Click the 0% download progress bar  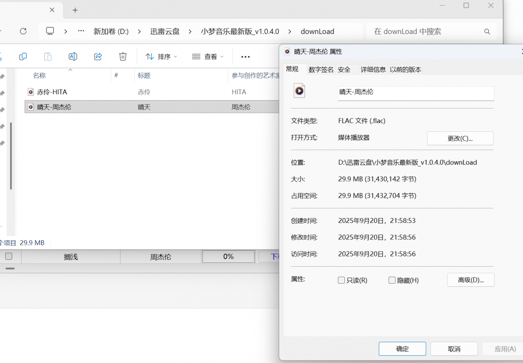228,256
